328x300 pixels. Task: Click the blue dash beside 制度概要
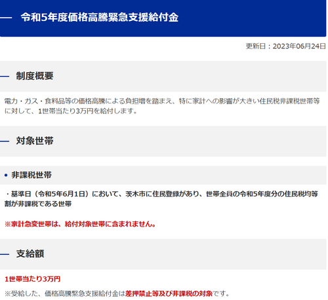(5, 76)
